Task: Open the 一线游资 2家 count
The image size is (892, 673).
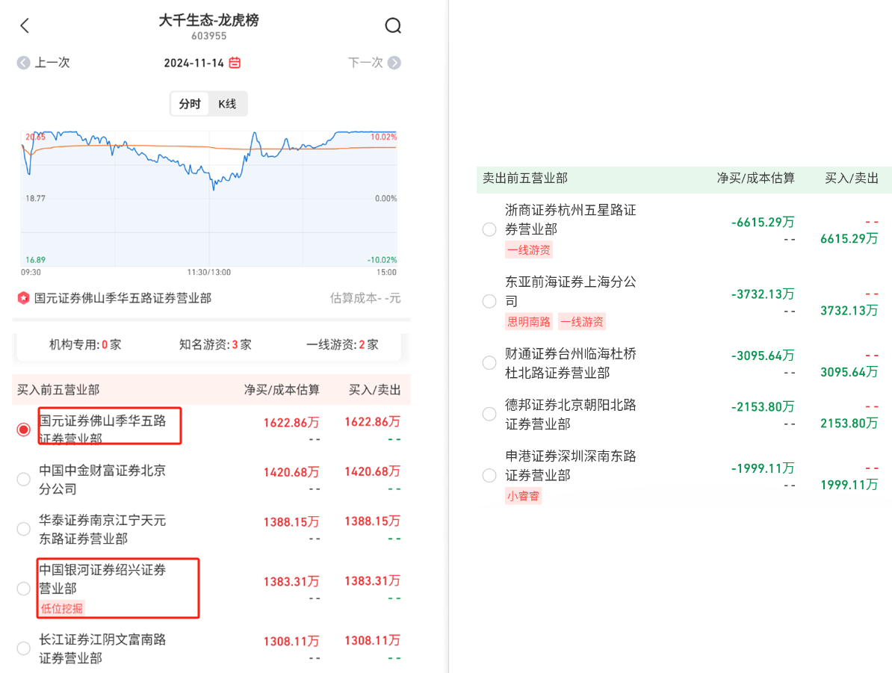Action: (342, 344)
